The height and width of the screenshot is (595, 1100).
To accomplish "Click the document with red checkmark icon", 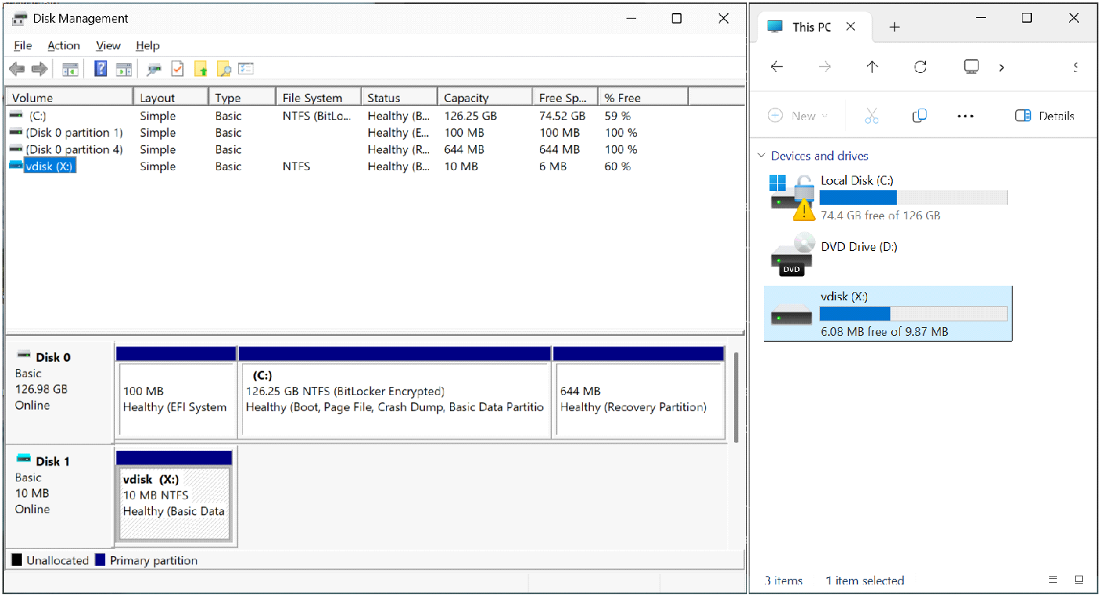I will click(177, 70).
